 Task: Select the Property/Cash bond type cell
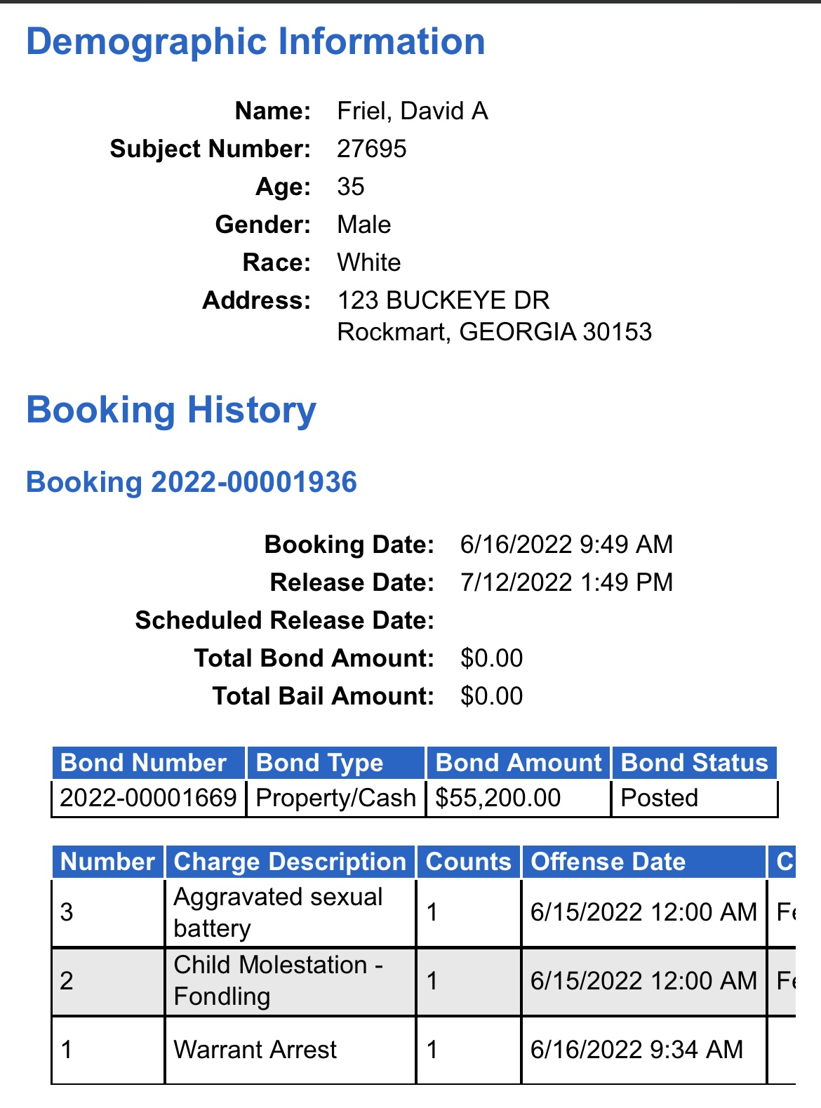click(x=336, y=798)
